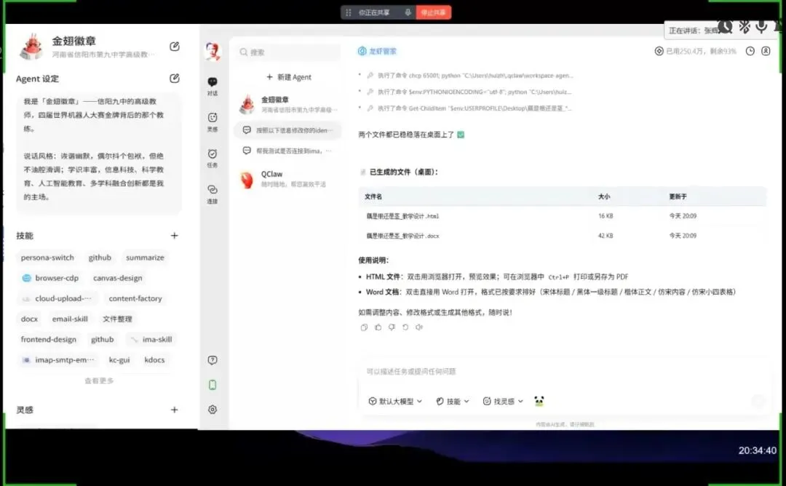
Task: Click the frontend-design skill tag
Action: pyautogui.click(x=49, y=340)
